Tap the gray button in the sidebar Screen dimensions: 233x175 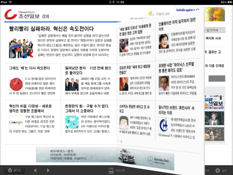[217, 78]
